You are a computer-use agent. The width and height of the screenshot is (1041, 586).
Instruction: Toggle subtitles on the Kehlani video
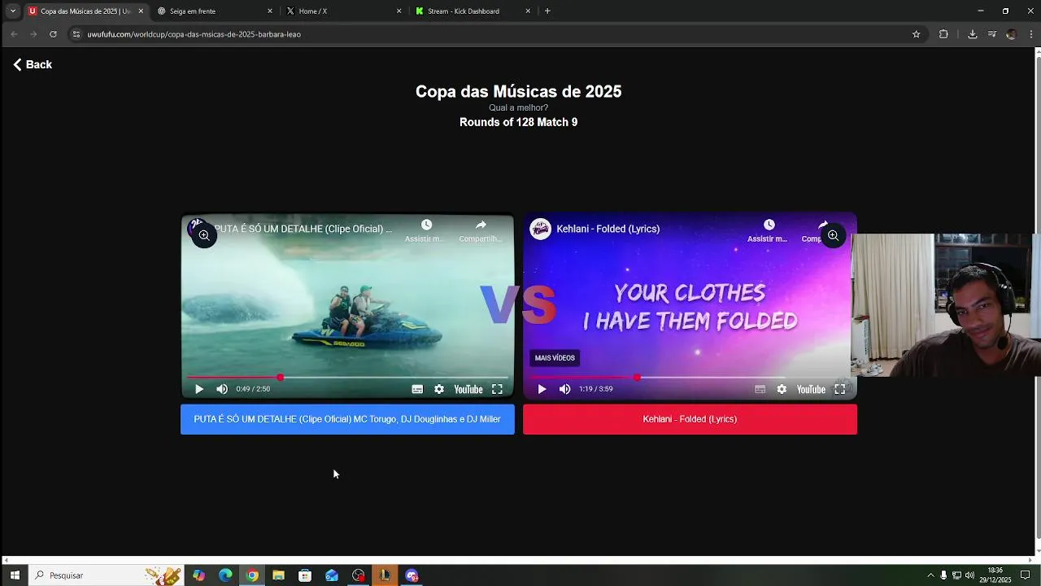[760, 389]
